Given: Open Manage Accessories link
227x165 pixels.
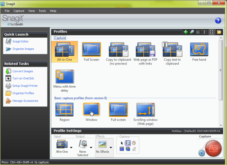Looking at the screenshot, I should (x=26, y=101).
